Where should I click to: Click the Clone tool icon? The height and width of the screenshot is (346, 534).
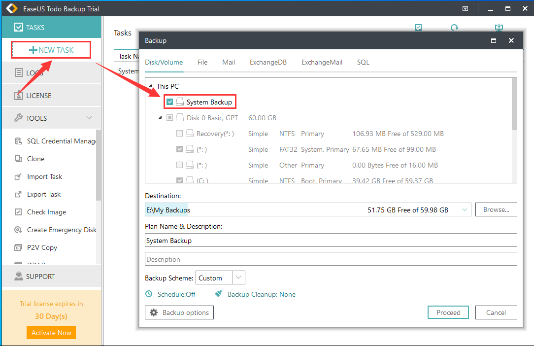(x=18, y=159)
